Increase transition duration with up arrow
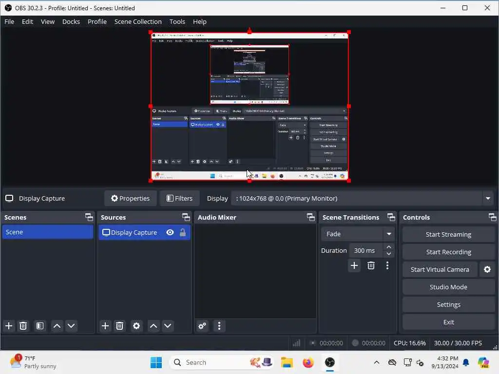 [388, 247]
